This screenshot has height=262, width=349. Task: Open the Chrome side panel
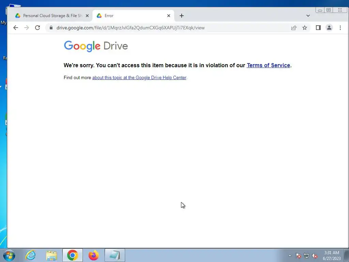[318, 28]
